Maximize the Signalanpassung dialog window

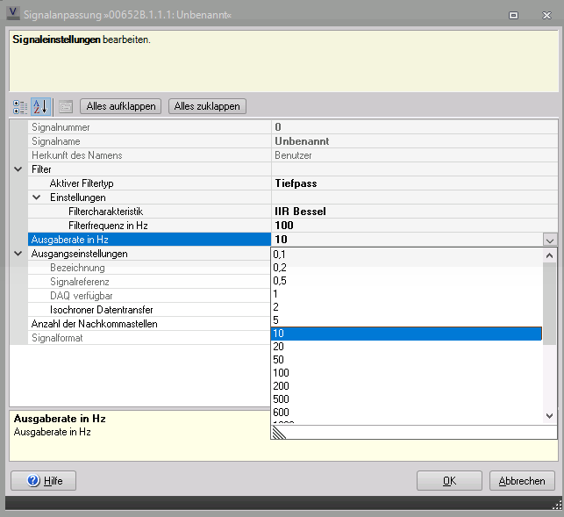click(513, 14)
